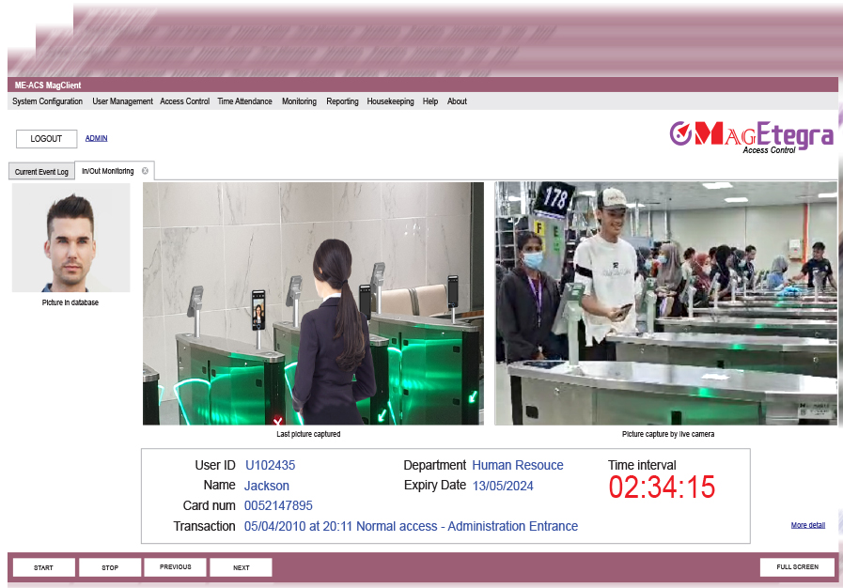This screenshot has width=843, height=588.
Task: Open the Access Control menu
Action: [x=184, y=101]
